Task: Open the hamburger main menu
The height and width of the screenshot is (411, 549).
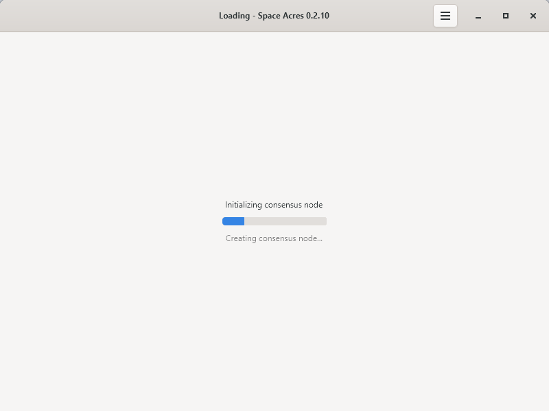Action: point(445,16)
